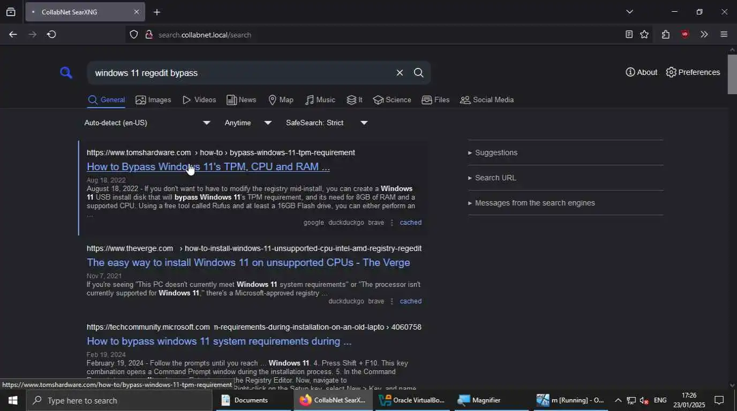Screen dimensions: 737x411
Task: Reload the current page
Action: pyautogui.click(x=51, y=35)
